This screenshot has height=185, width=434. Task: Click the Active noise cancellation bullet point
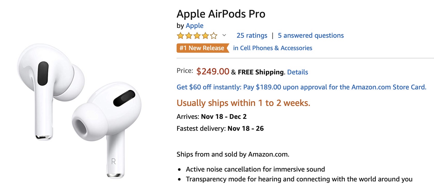pyautogui.click(x=255, y=169)
